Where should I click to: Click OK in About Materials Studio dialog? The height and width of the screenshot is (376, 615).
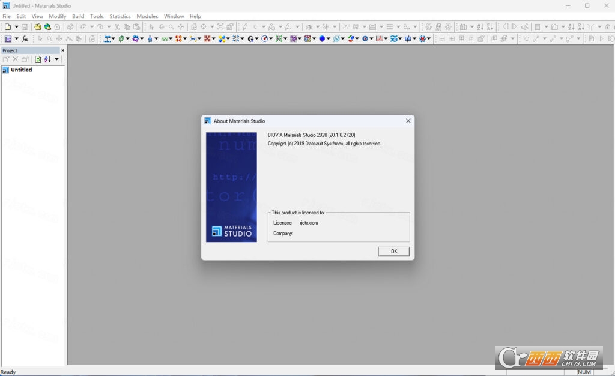point(394,251)
